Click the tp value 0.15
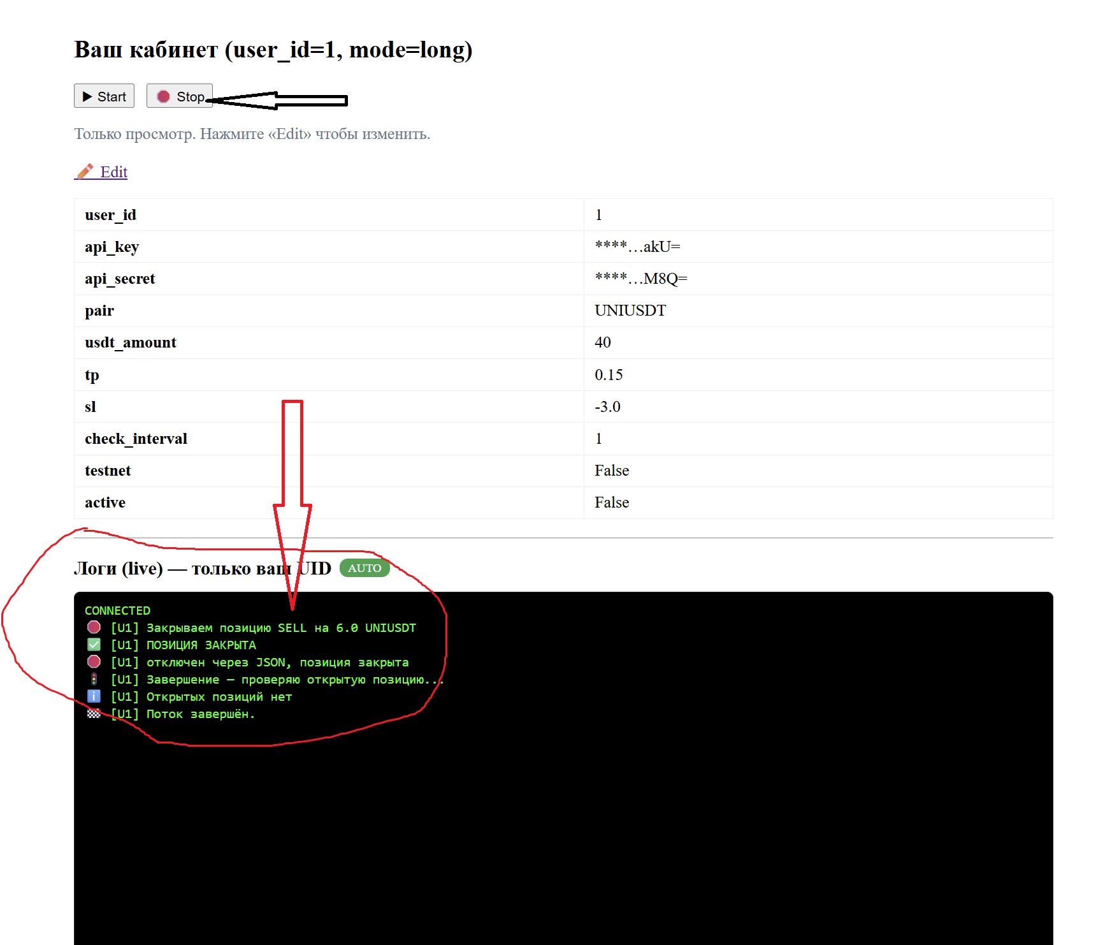1119x945 pixels. click(609, 375)
